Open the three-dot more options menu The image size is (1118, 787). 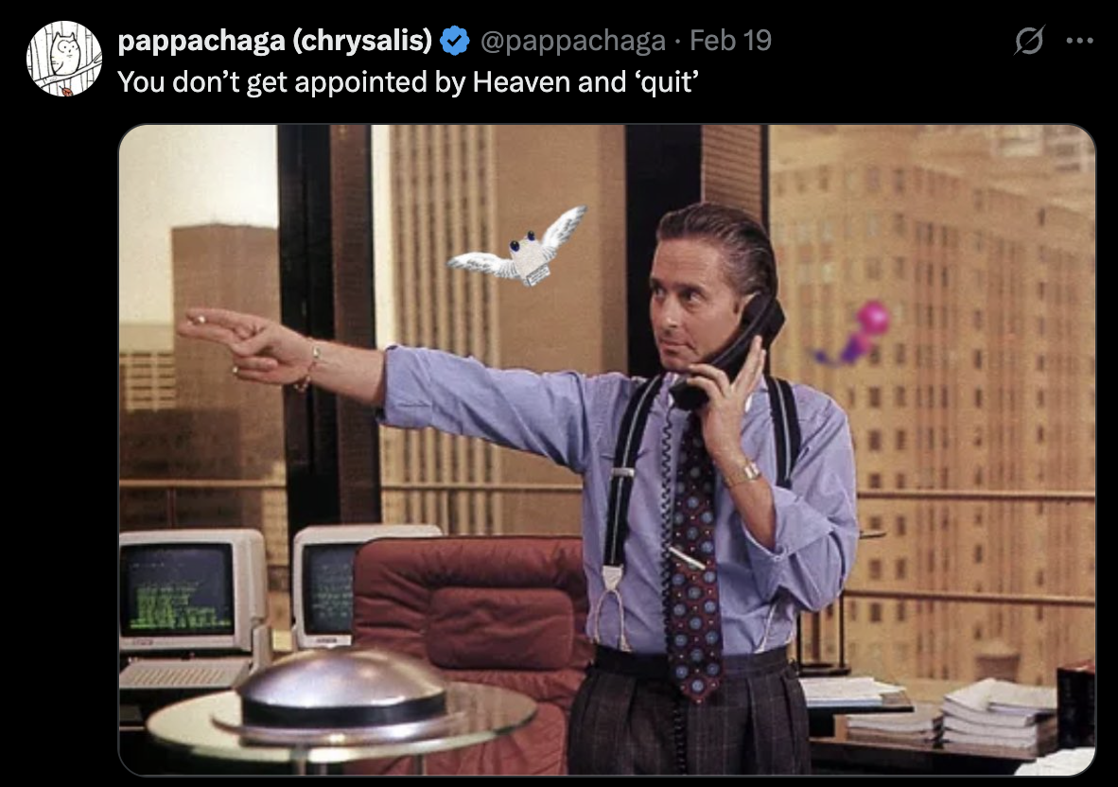click(1079, 41)
